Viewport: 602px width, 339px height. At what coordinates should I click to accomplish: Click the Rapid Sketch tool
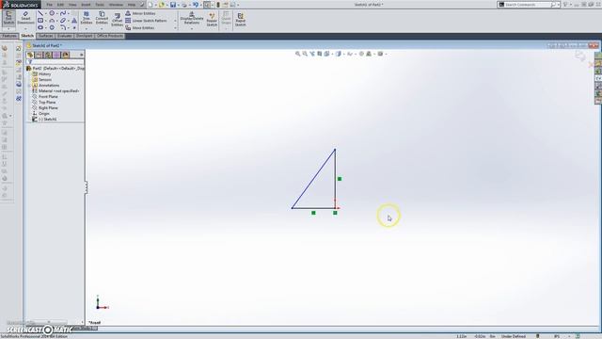(241, 19)
